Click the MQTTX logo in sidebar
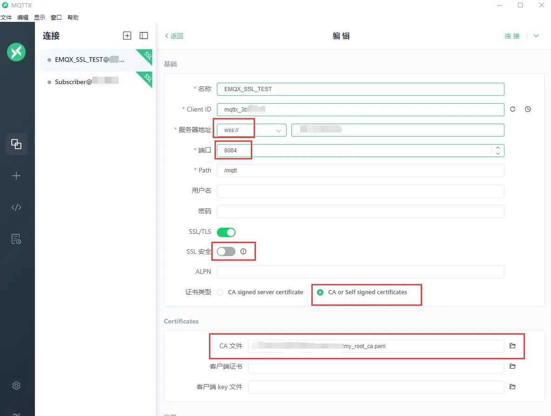Viewport: 551px width, 416px height. [16, 52]
